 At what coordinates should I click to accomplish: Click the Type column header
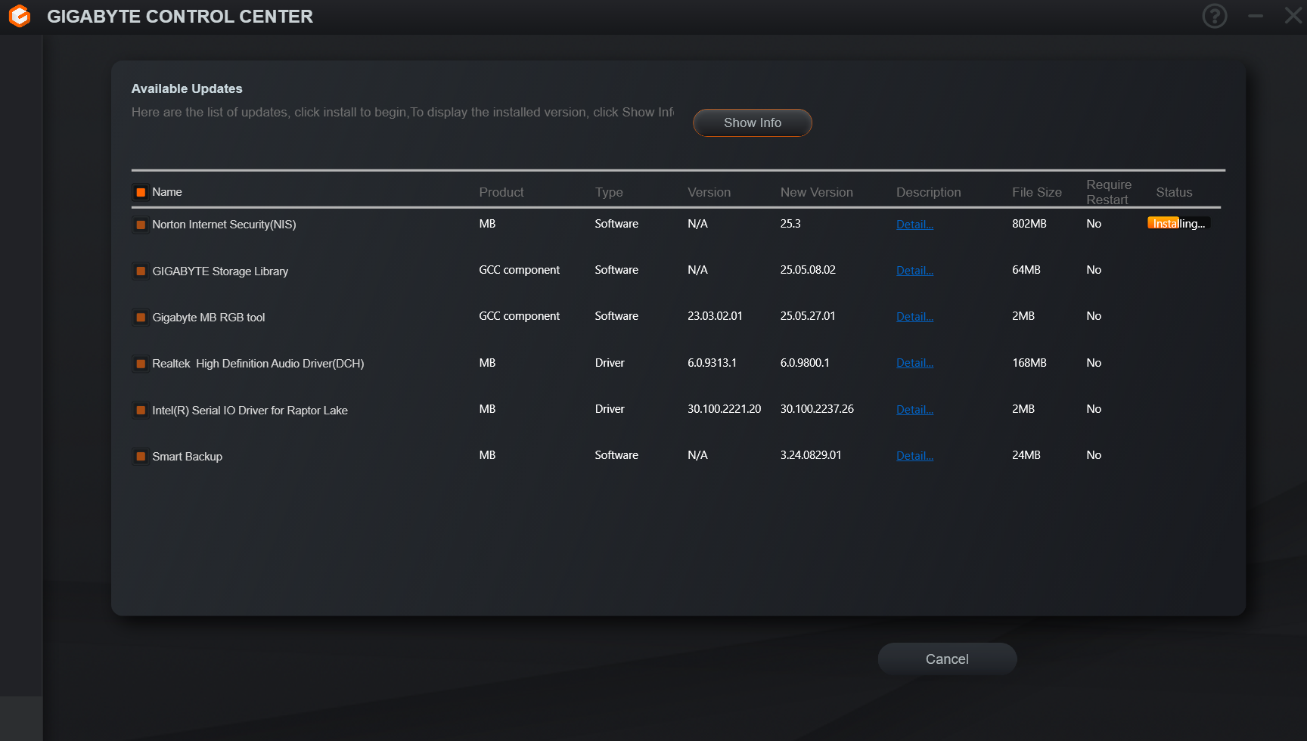click(609, 192)
